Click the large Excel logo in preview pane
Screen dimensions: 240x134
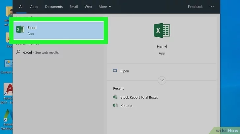162,30
